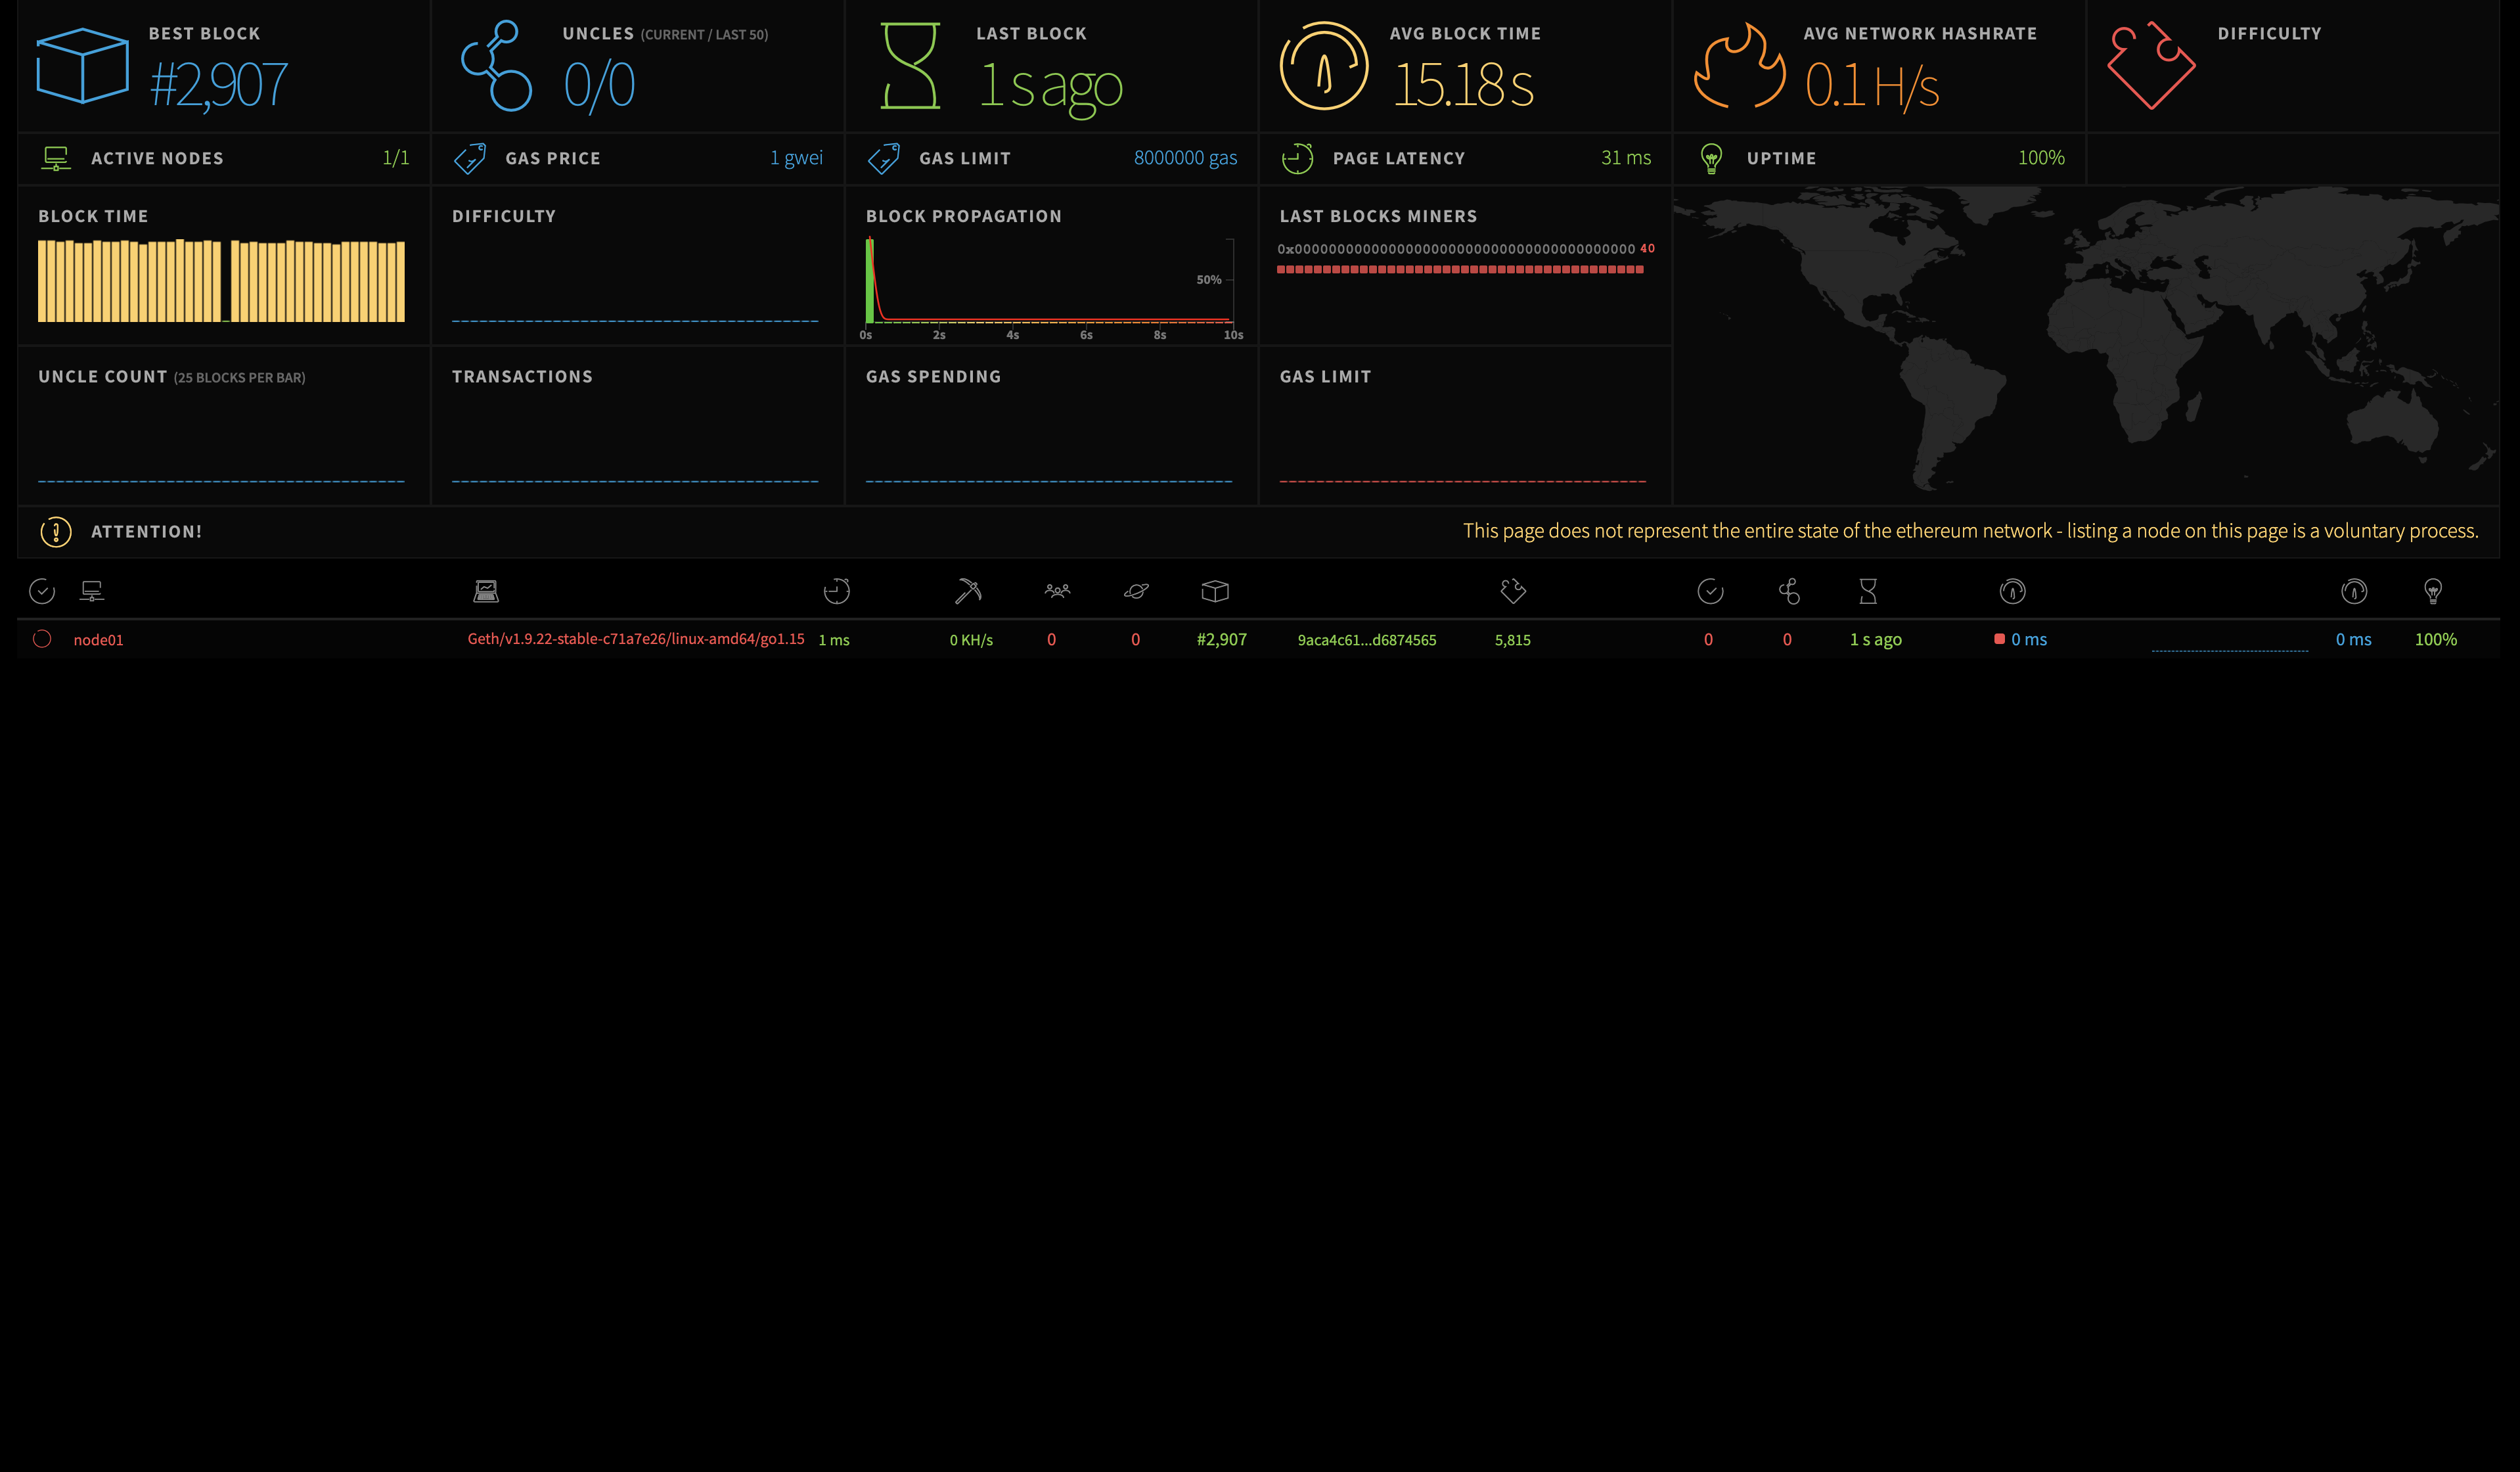Sort by mining pickaxe icon

(x=967, y=591)
